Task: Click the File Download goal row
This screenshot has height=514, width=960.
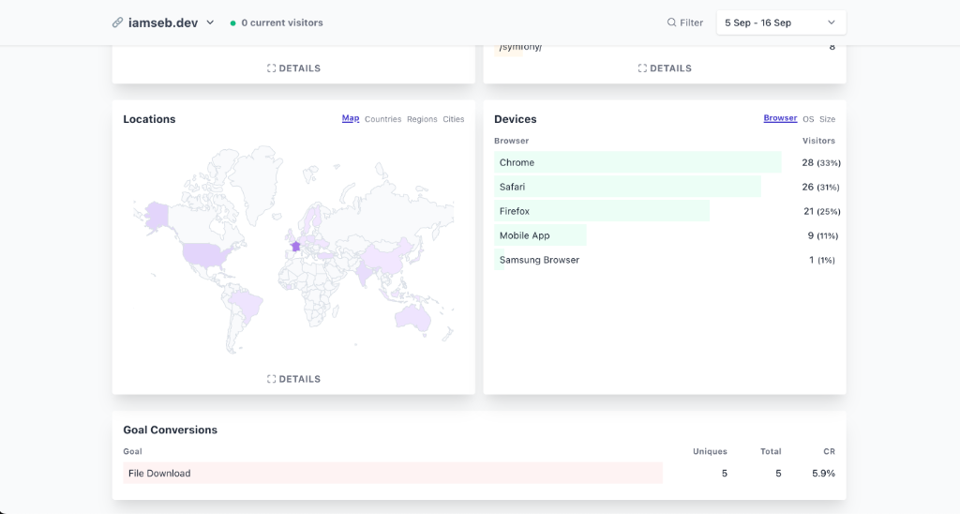Action: point(479,473)
